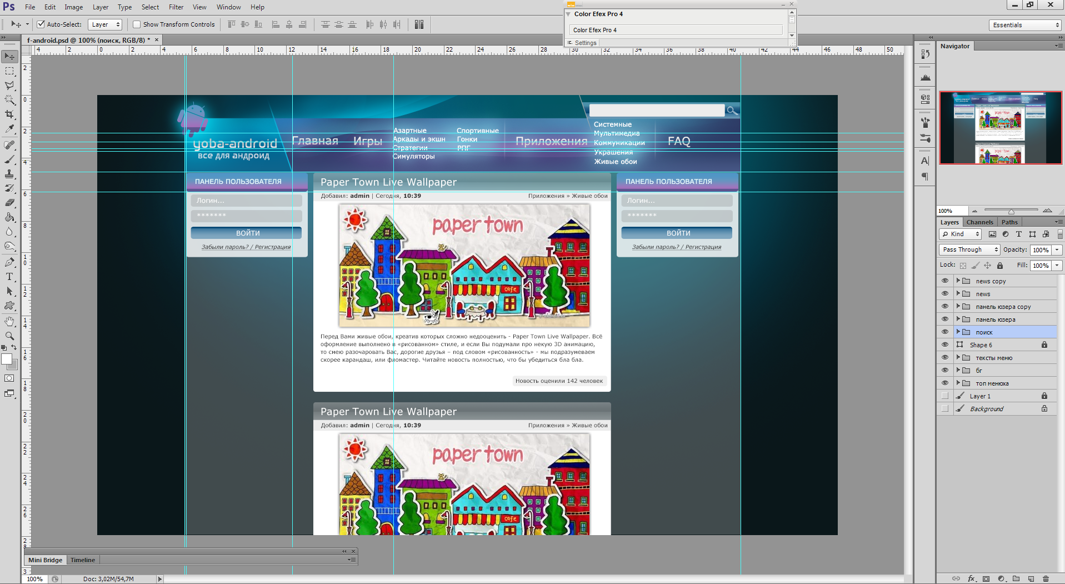Viewport: 1065px width, 584px height.
Task: Toggle the lock all layer option
Action: point(1000,266)
